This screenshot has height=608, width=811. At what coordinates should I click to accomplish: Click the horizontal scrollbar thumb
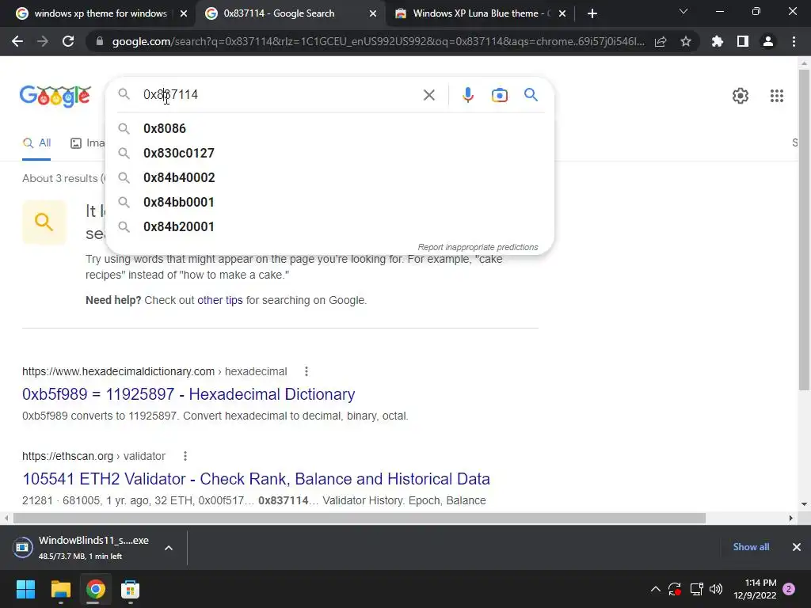tap(360, 518)
